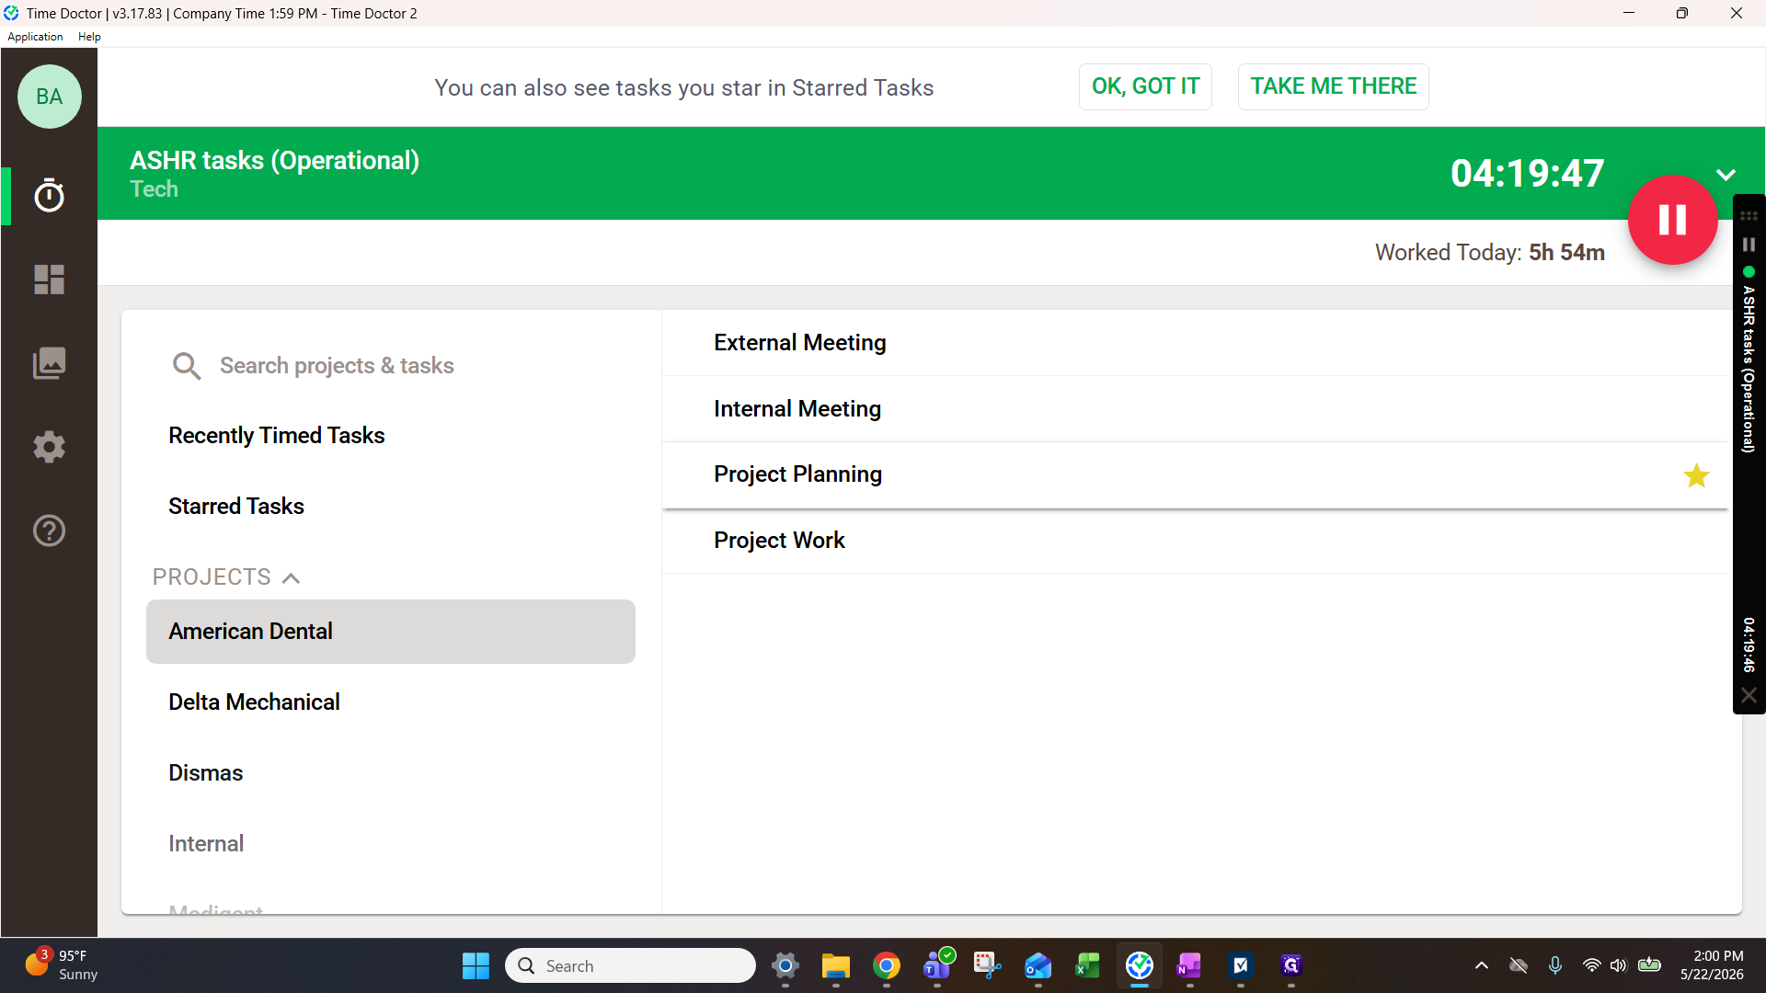The image size is (1766, 993).
Task: Dismiss tip with OK, GOT IT
Action: [x=1145, y=86]
